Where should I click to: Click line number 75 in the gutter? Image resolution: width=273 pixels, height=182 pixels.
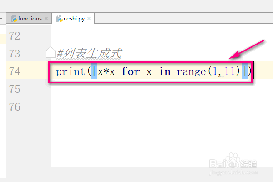pyautogui.click(x=15, y=89)
